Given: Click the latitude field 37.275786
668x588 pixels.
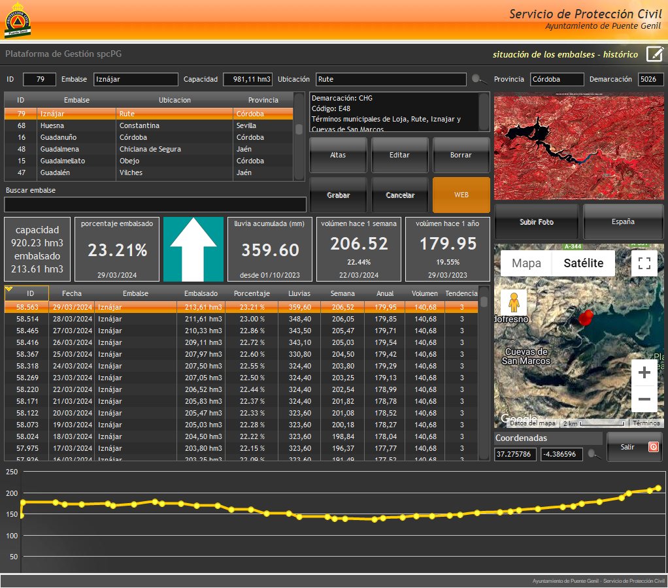Looking at the screenshot, I should point(515,454).
